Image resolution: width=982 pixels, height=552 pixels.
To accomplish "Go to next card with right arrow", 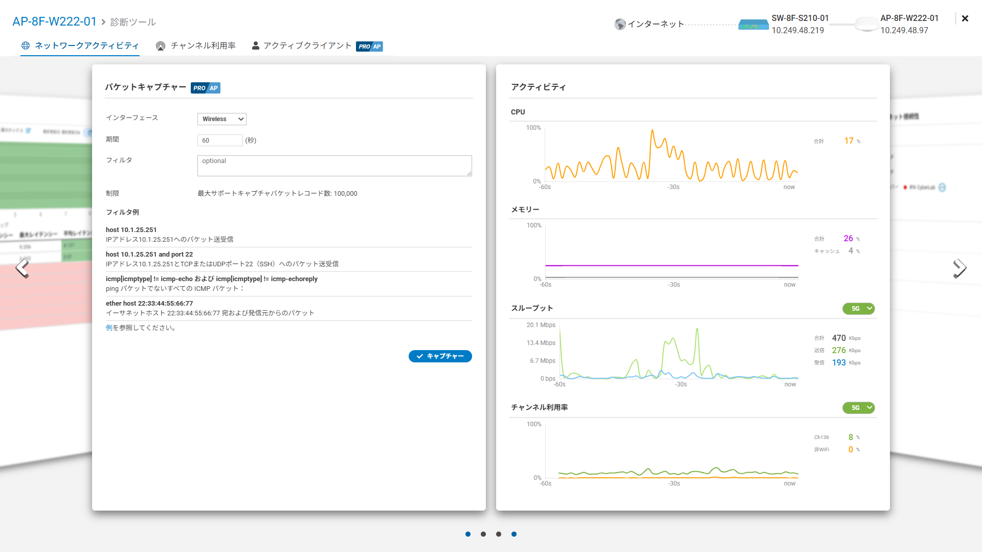I will (959, 268).
